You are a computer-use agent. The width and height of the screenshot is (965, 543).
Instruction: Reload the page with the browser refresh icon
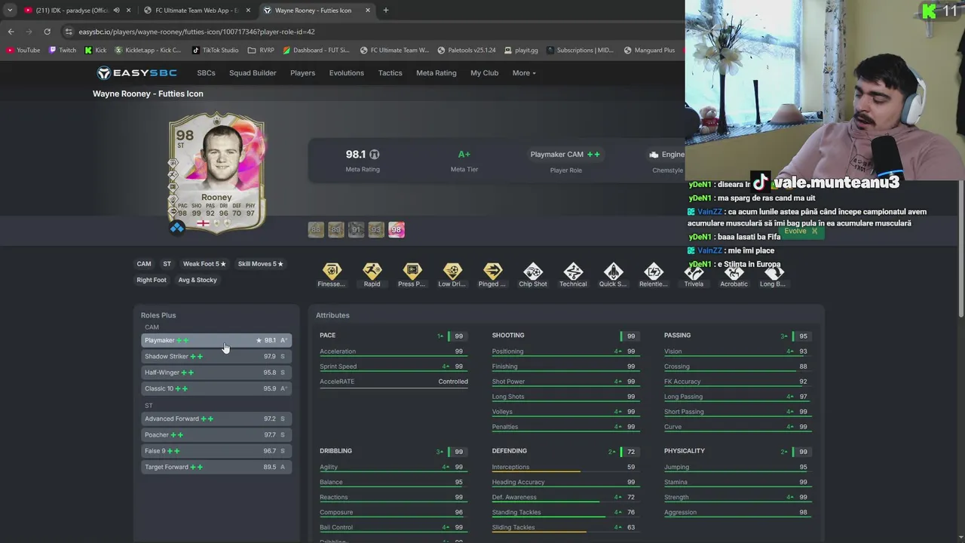[47, 32]
